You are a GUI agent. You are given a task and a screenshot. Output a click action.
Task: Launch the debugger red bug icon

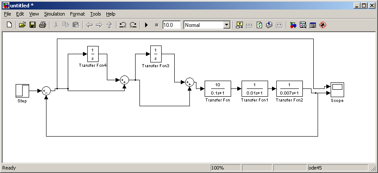(x=323, y=25)
